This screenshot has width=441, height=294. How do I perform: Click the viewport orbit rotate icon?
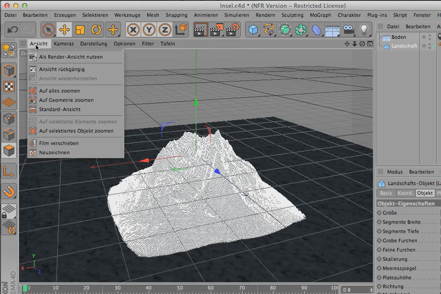pyautogui.click(x=362, y=44)
